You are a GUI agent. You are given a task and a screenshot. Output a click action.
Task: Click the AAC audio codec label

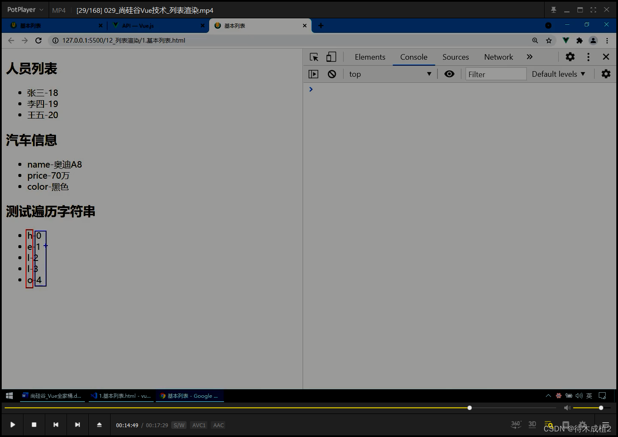[x=219, y=425]
